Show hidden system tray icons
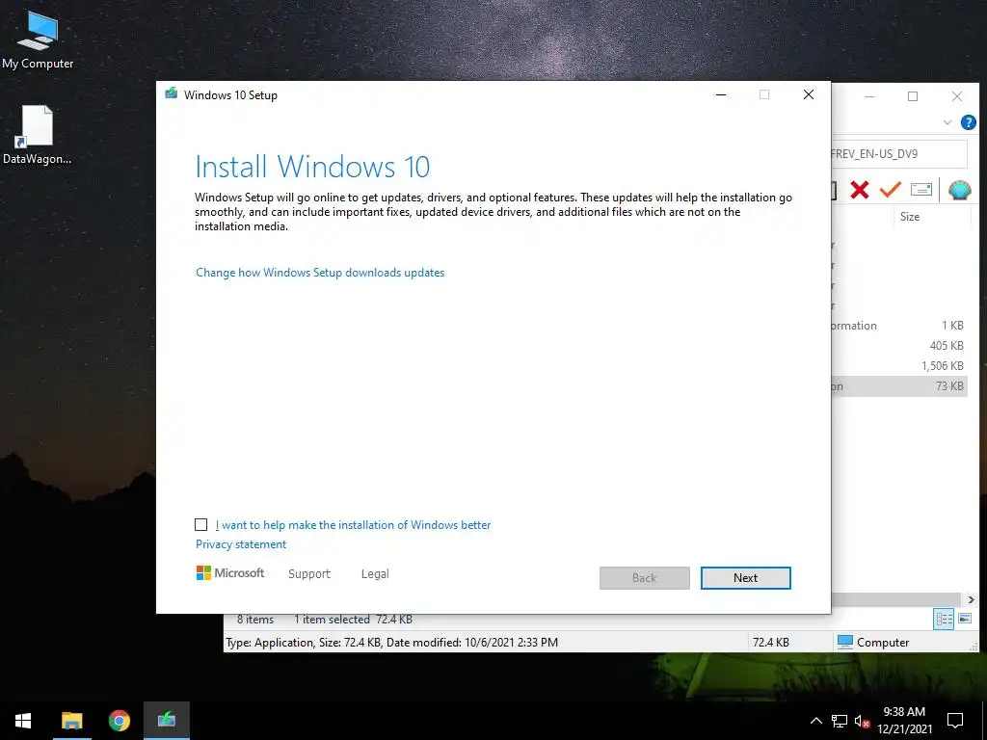The image size is (987, 740). coord(815,721)
